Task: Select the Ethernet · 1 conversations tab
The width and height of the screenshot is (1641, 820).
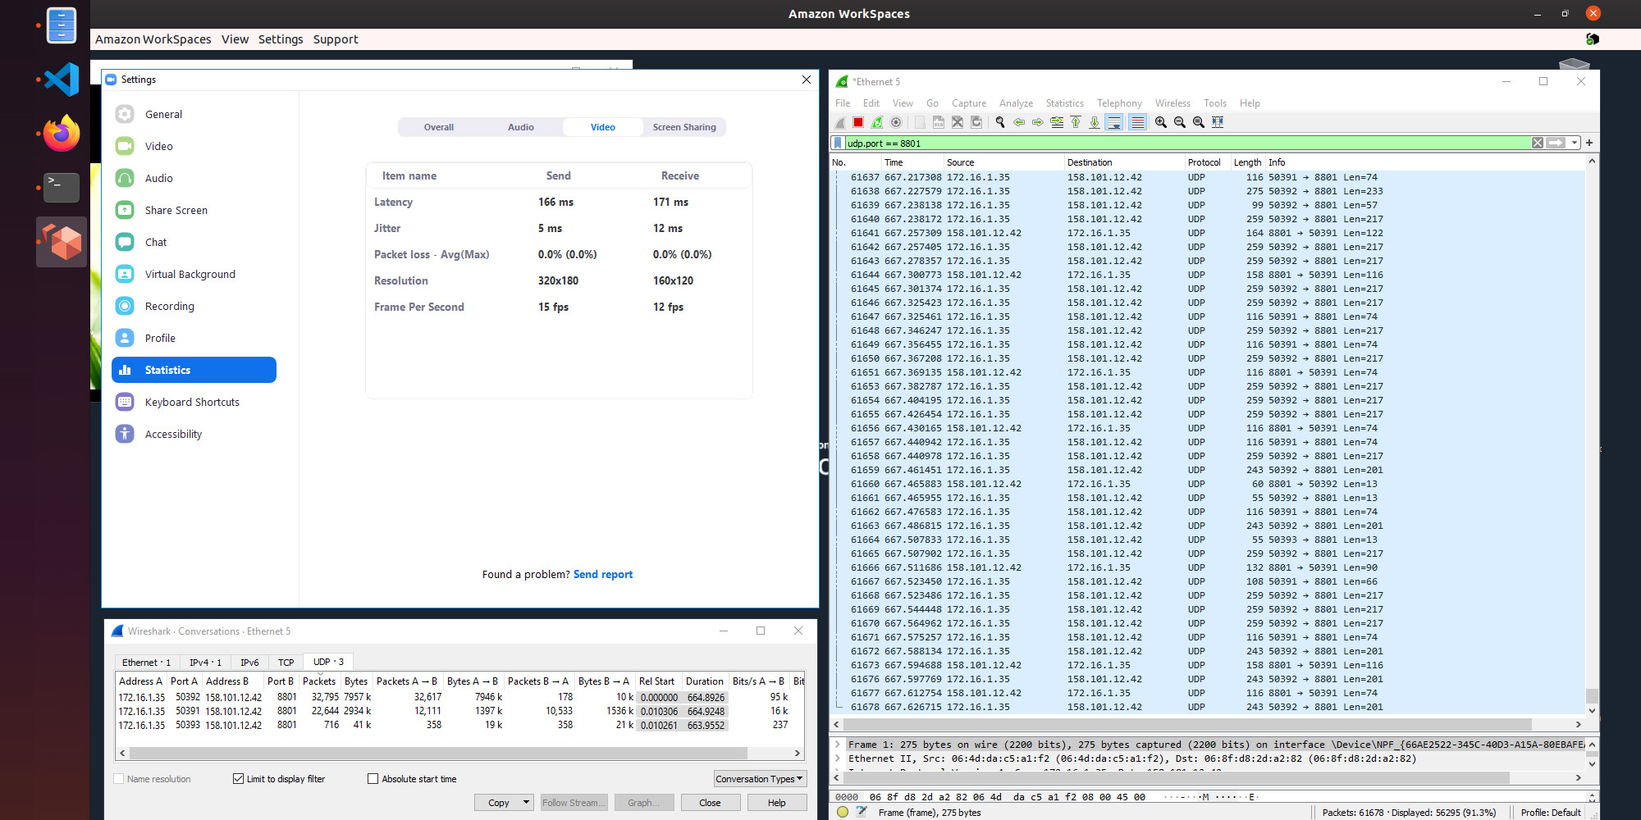Action: 146,663
